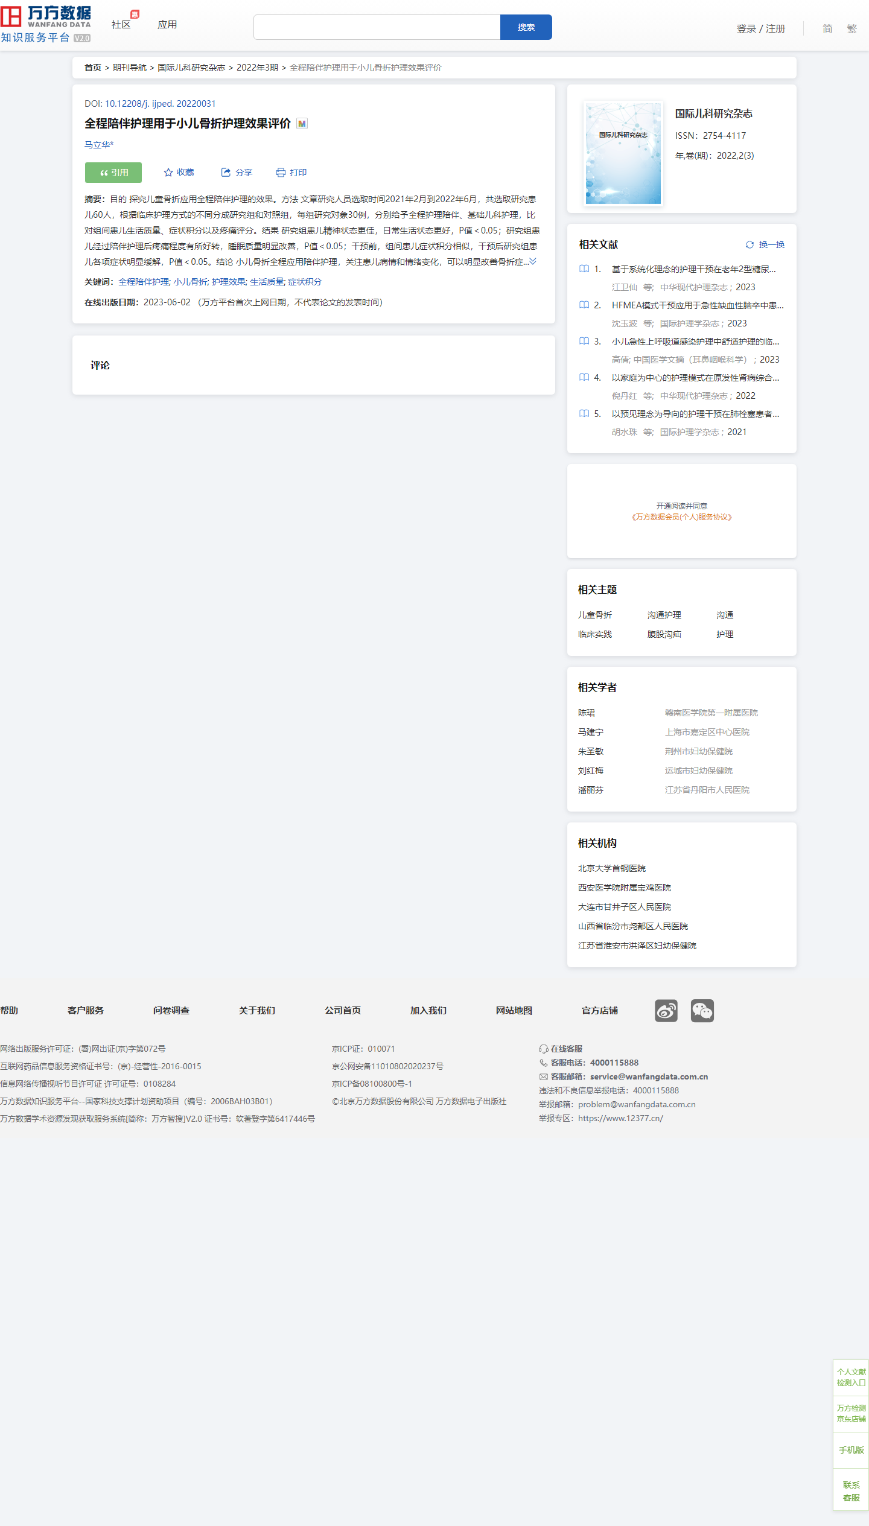Select related topic 腹股沟疝
Screen dimensions: 869x1526
pos(664,634)
